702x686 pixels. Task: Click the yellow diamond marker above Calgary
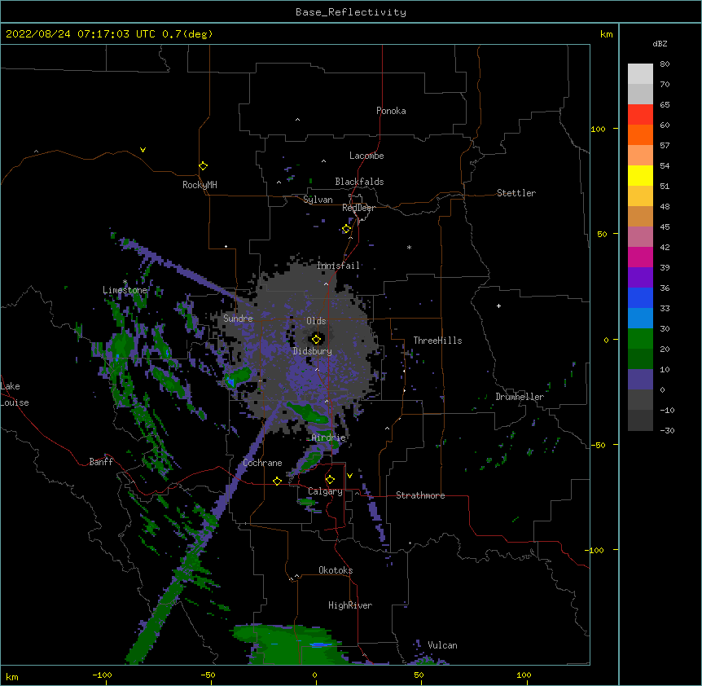[330, 480]
